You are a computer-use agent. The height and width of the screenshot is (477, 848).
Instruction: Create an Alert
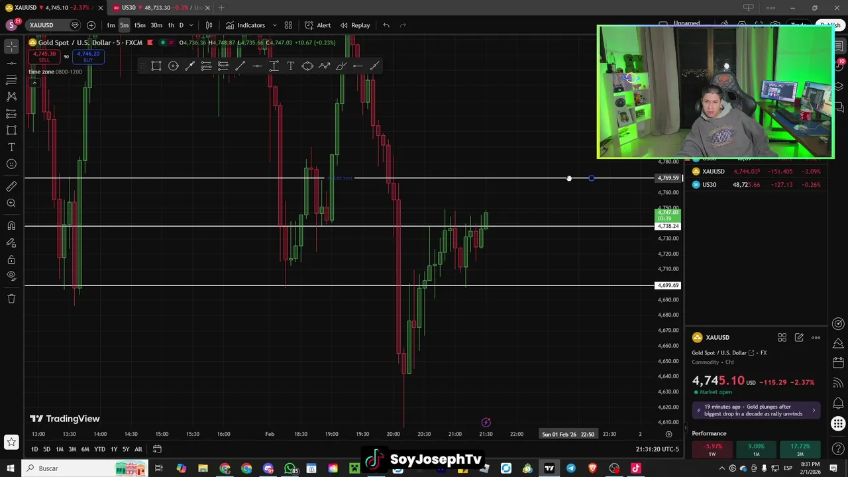point(317,25)
